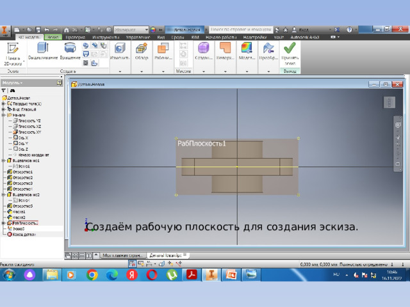Screen dimensions: 410x307
Task: Click the navigation wheel icon on navigation bar
Action: (x=398, y=125)
